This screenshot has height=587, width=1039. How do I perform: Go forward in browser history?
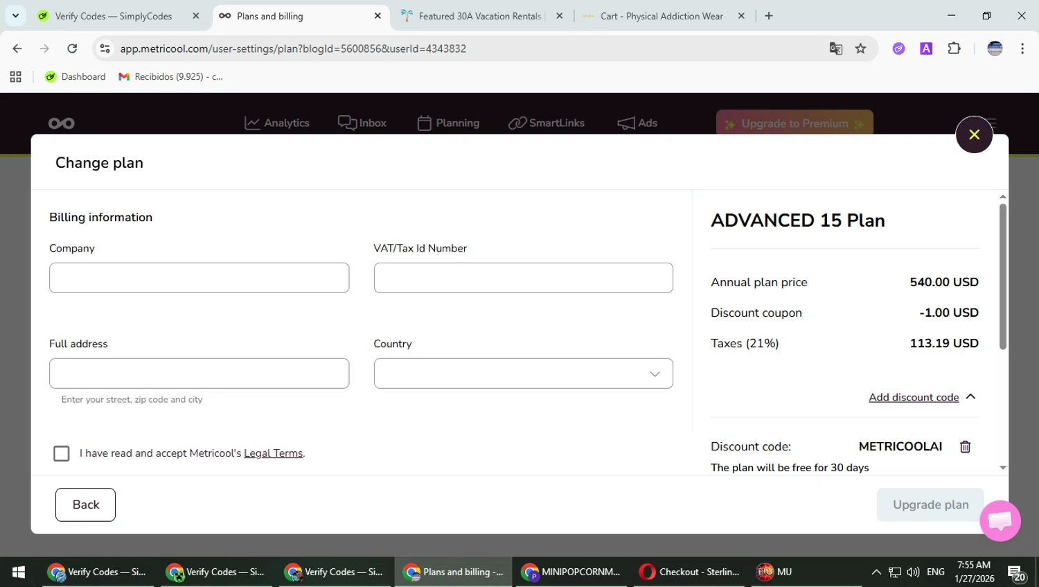tap(44, 49)
